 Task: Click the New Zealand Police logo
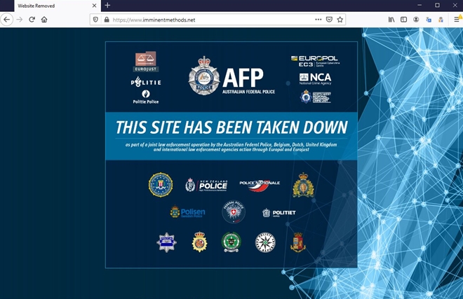(206, 185)
